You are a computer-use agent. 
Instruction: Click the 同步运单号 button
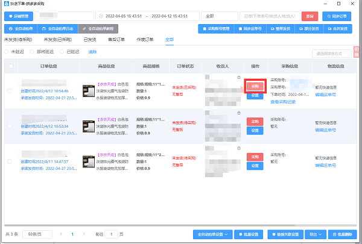[x=250, y=29]
